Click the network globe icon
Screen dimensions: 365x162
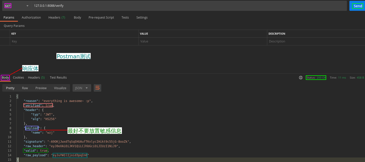coord(301,78)
